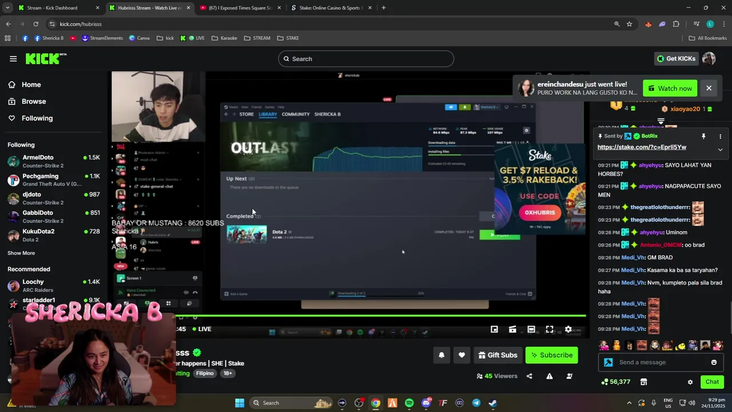
Task: Open the tab search dropdown arrow
Action: [x=6, y=8]
